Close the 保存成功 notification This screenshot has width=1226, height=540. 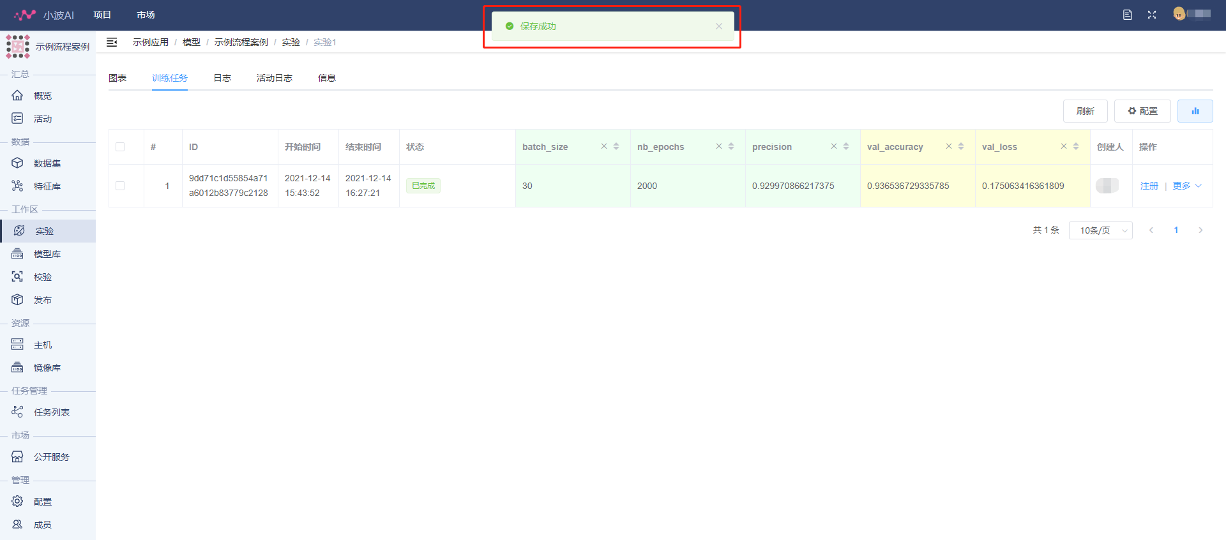pyautogui.click(x=719, y=26)
